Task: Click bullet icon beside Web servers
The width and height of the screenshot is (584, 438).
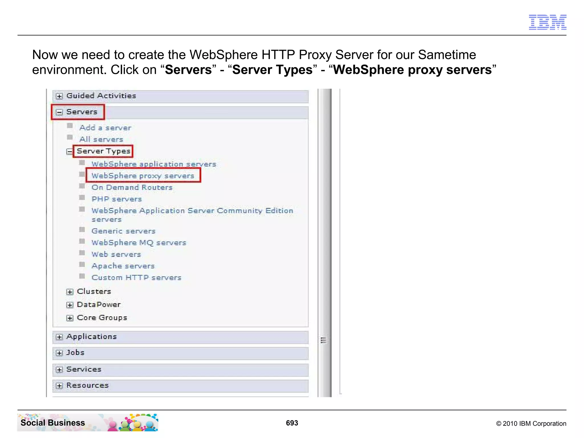Action: 82,253
